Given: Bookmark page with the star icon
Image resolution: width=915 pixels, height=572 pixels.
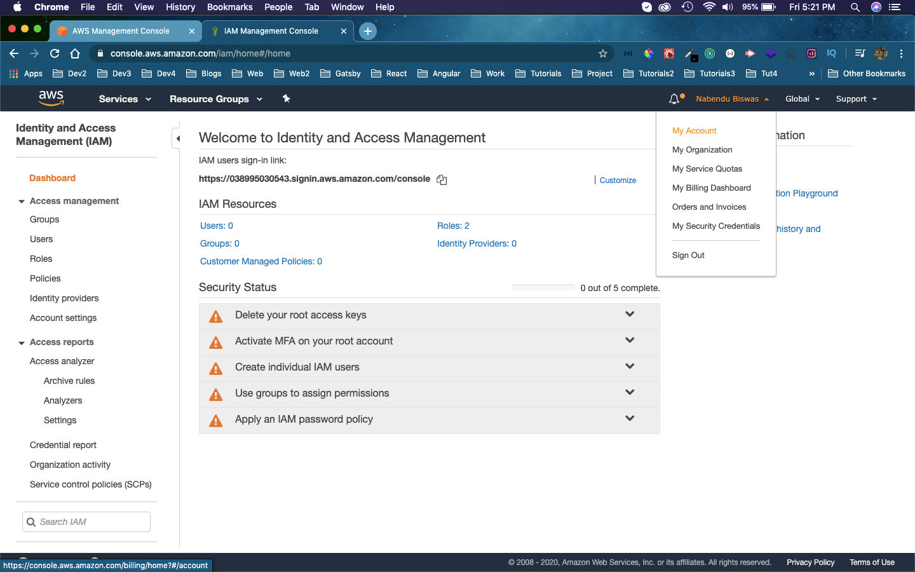Looking at the screenshot, I should 603,53.
